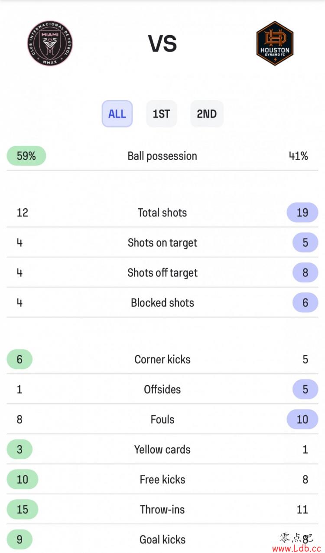Tap Miami's 15 throw-ins badge
The height and width of the screenshot is (553, 325).
22,509
